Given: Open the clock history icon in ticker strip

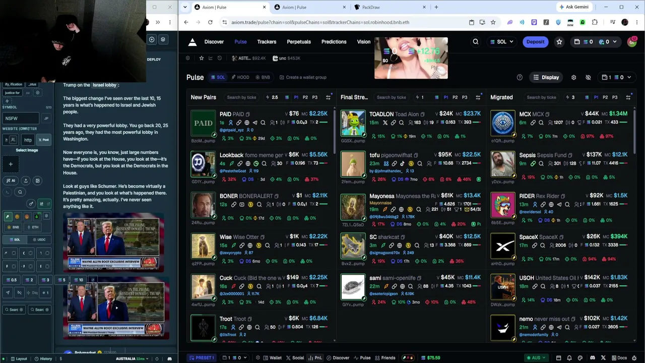Looking at the screenshot, I should 220,58.
